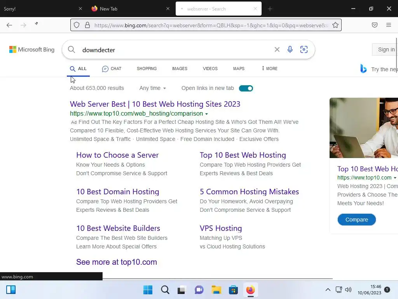Click the Firefox taskbar icon

click(x=251, y=290)
